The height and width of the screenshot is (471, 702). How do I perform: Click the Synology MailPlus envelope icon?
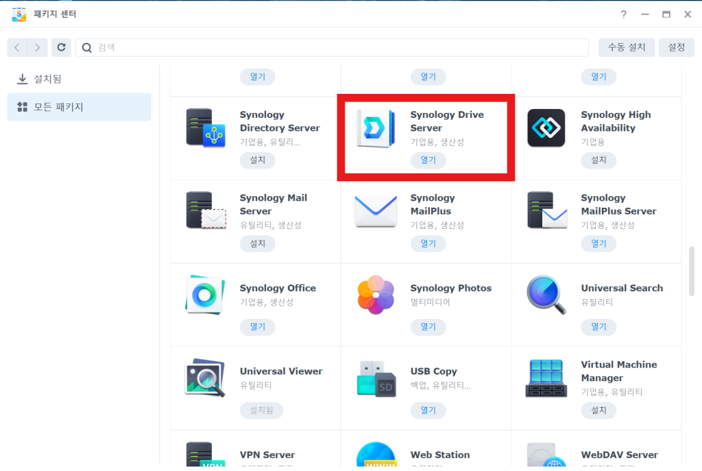tap(376, 211)
